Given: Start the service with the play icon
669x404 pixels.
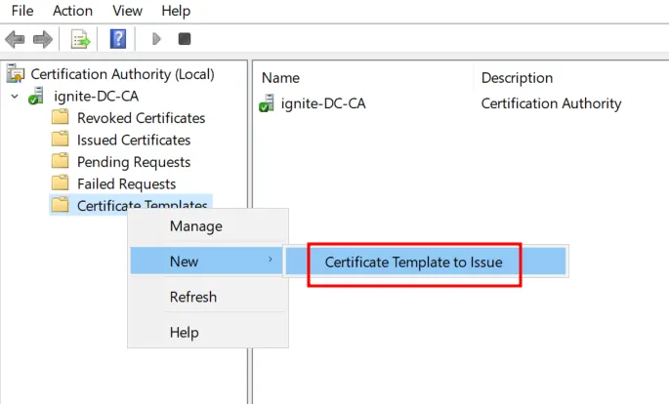Looking at the screenshot, I should 155,39.
